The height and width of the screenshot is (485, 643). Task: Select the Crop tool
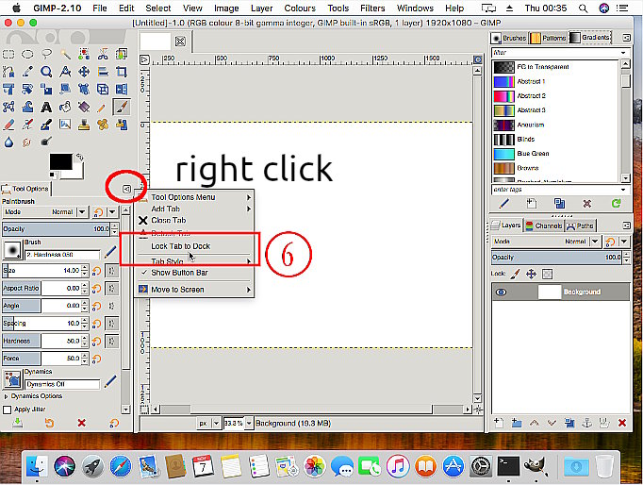click(122, 72)
